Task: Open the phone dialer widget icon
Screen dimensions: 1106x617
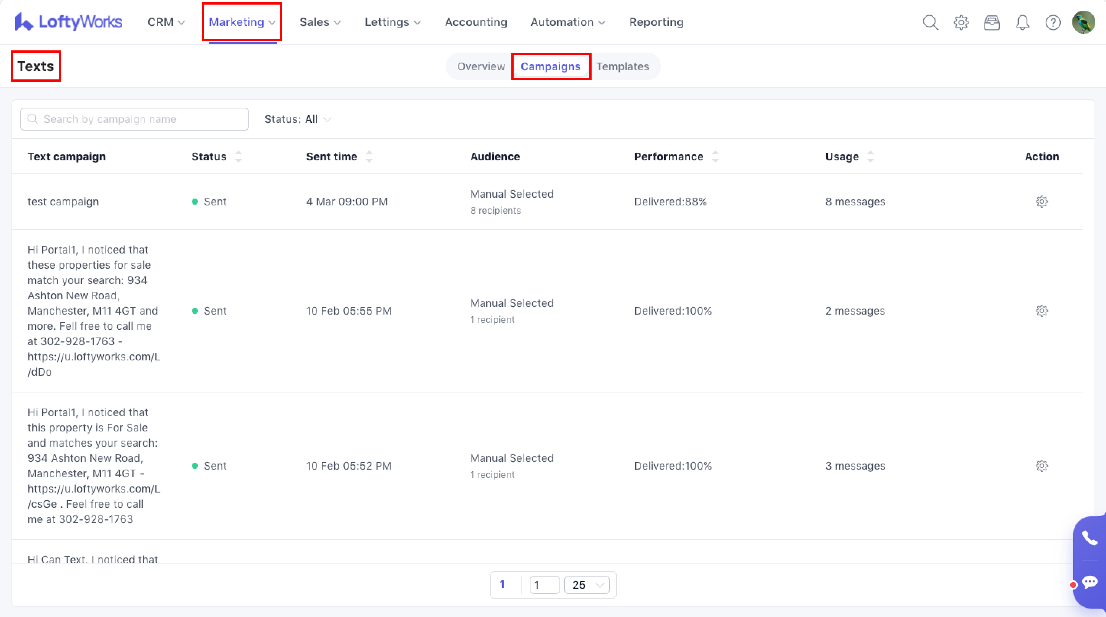Action: [1090, 538]
